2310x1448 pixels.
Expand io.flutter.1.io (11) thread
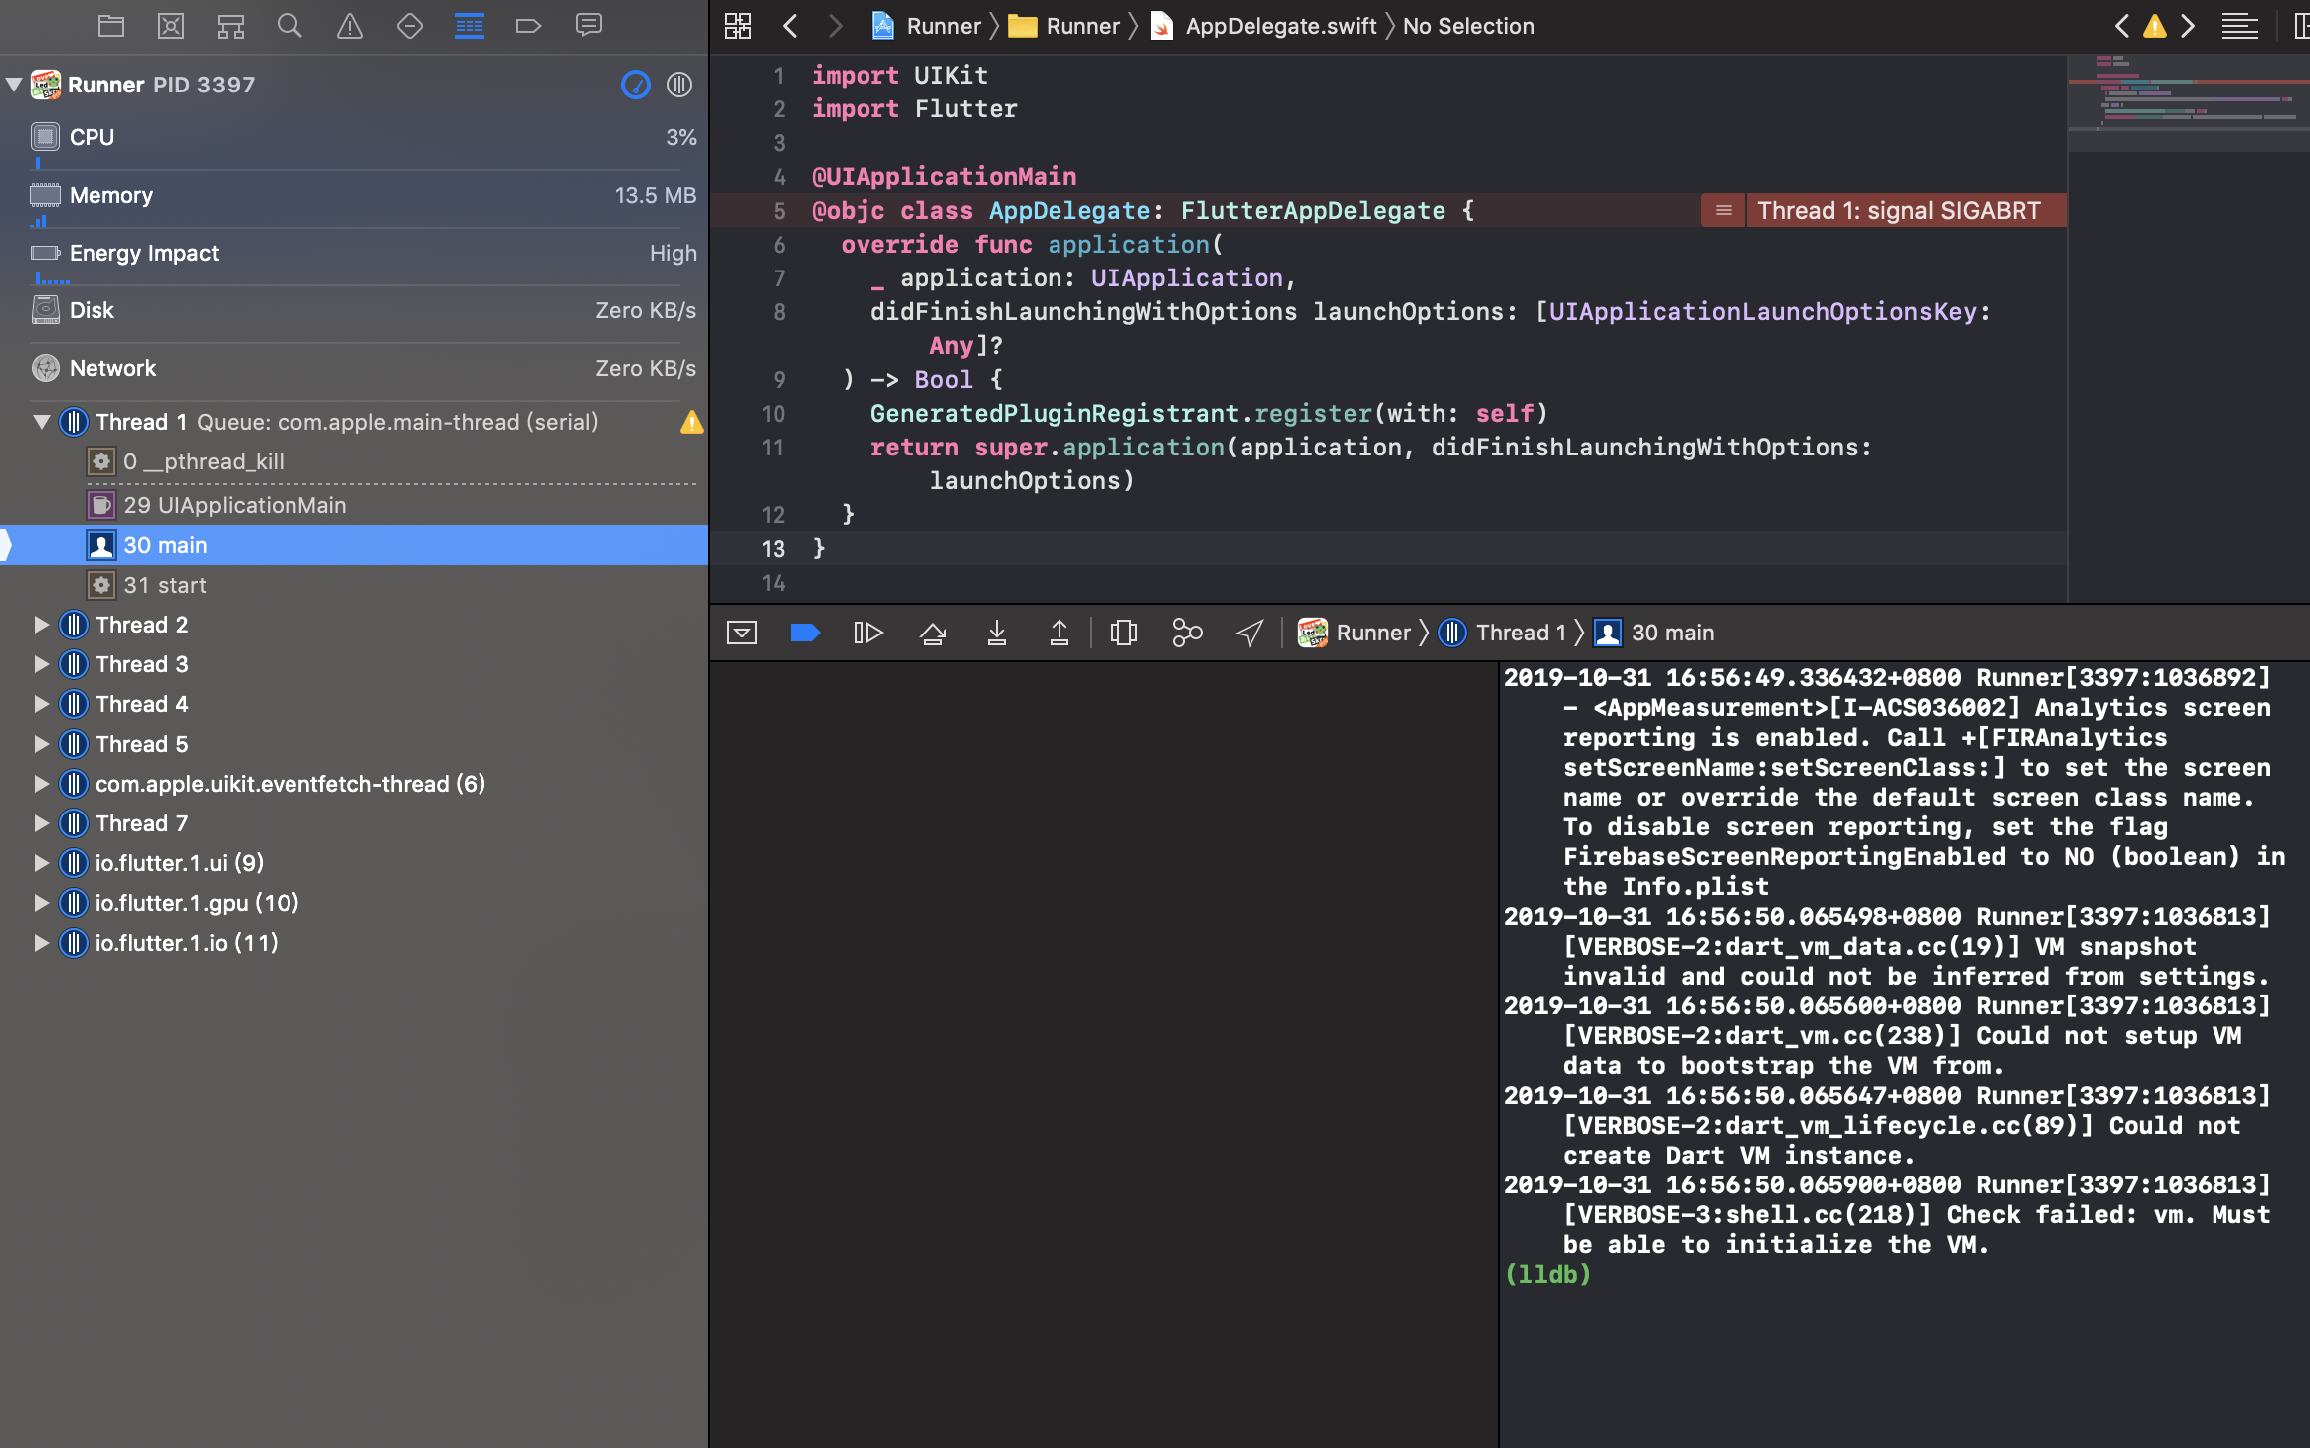41,943
